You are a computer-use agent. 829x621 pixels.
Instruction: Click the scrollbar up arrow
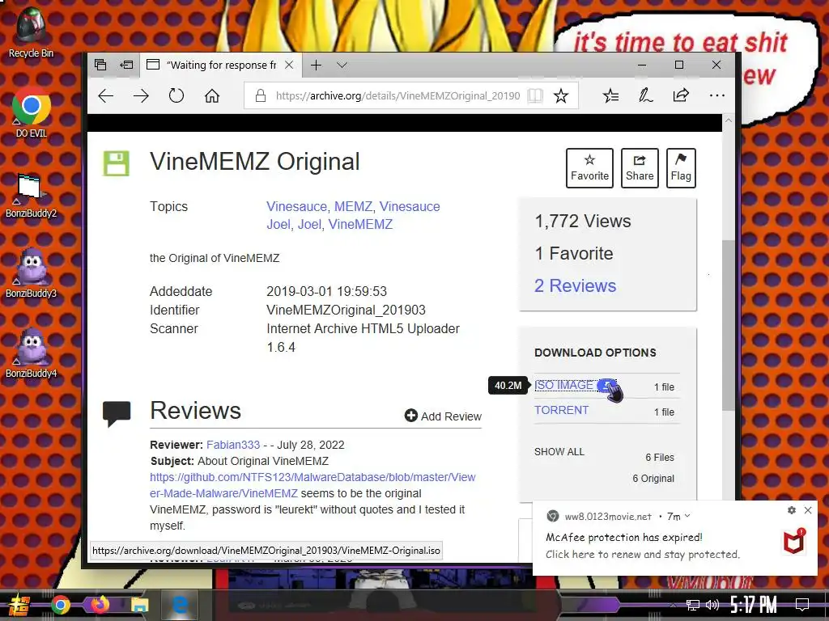click(729, 121)
